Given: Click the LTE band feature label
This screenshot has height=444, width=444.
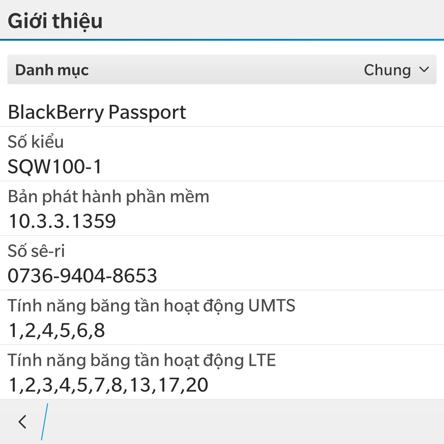Looking at the screenshot, I should 142,360.
